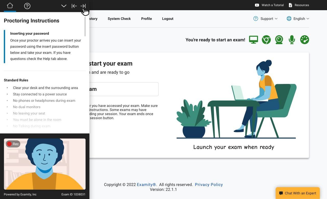Select Logout in navigation bar
327x199 pixels.
pyautogui.click(x=168, y=19)
